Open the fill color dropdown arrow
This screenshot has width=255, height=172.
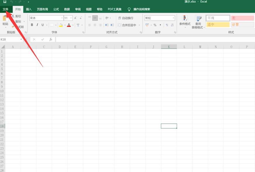tap(65, 25)
